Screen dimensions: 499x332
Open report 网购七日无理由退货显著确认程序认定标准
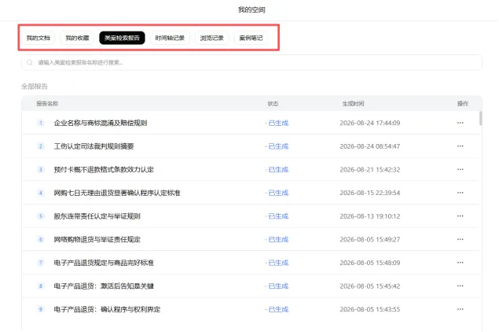click(117, 193)
